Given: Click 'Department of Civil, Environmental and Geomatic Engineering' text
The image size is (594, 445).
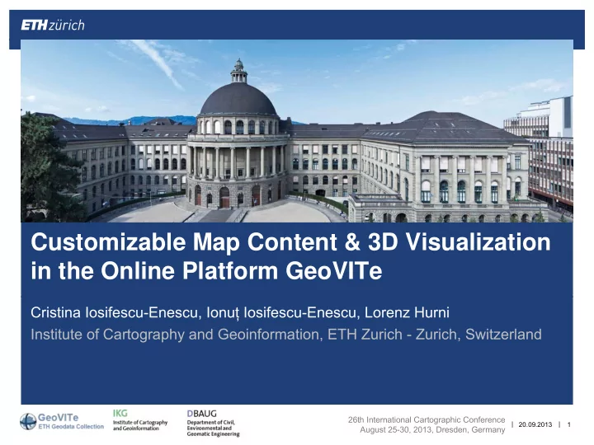Looking at the screenshot, I should click(213, 429).
